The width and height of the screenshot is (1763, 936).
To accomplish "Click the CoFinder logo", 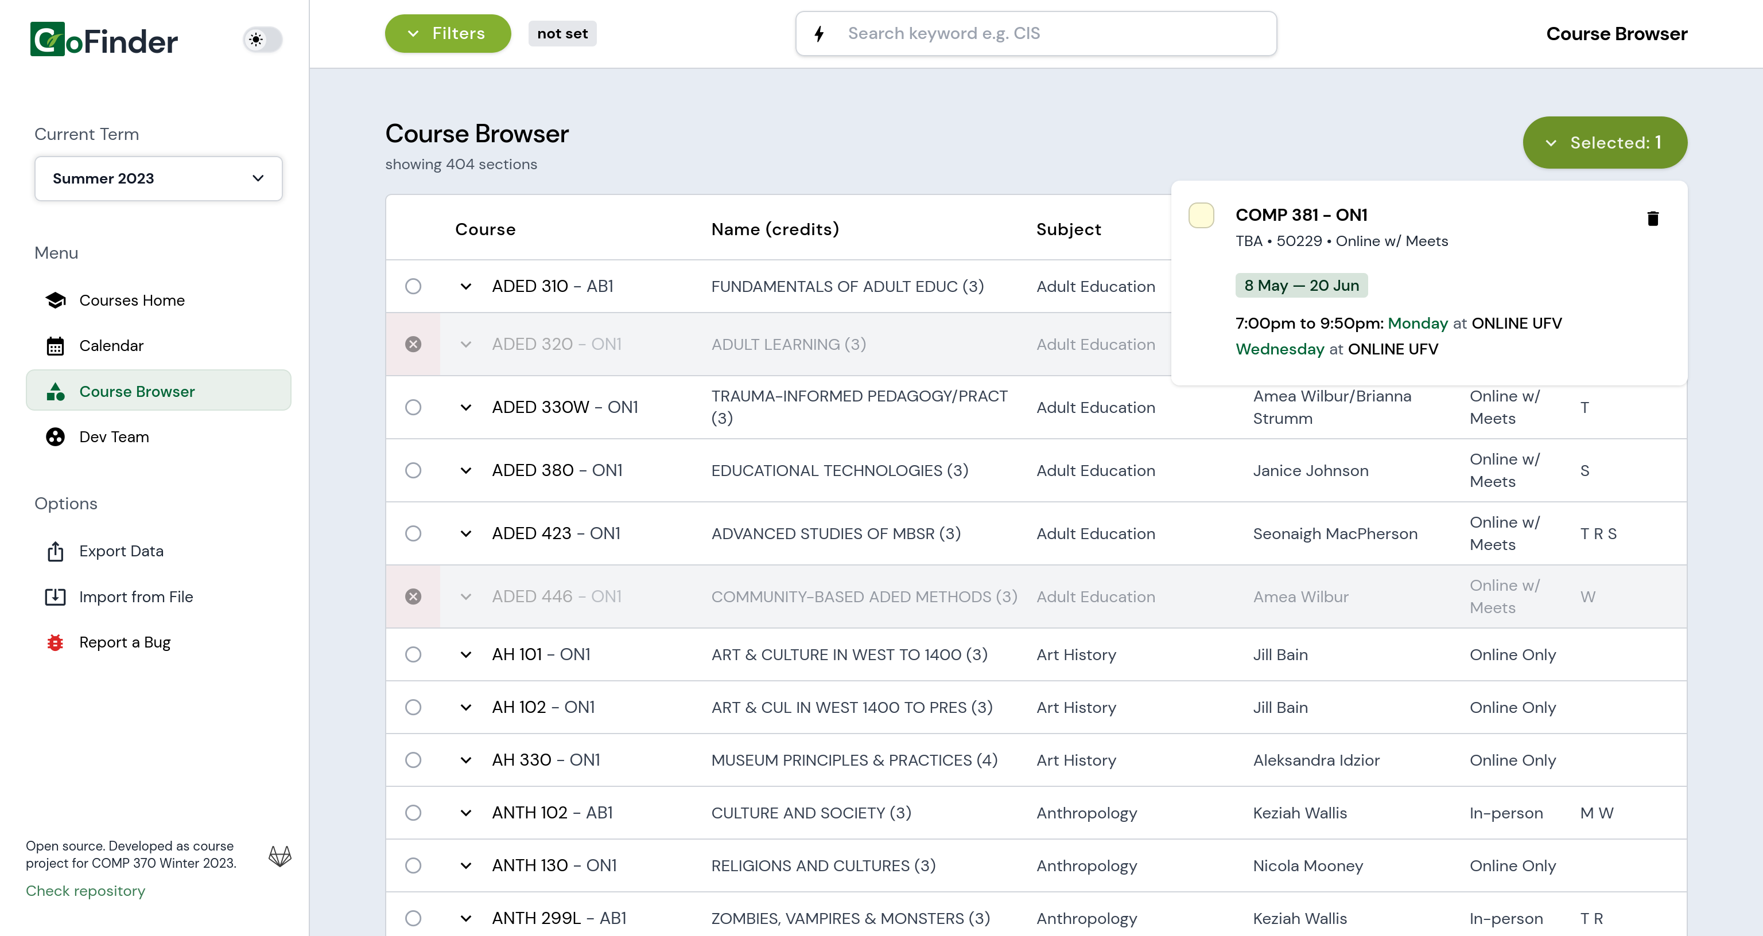I will pyautogui.click(x=104, y=40).
